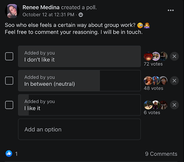Check the "I like it" checkbox
Viewport: 184px width, 162px height.
pyautogui.click(x=9, y=105)
